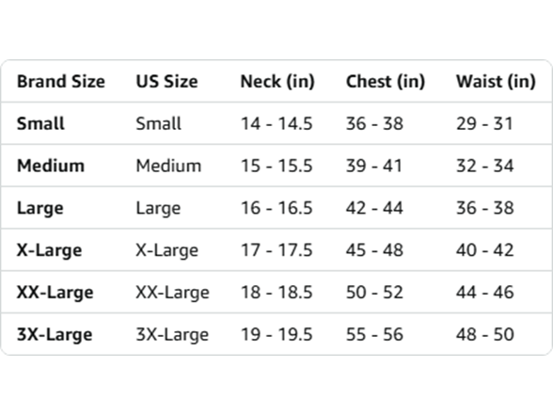Screen dimensions: 553x415
Task: Select the US Size cell XX-Large
Action: (172, 293)
